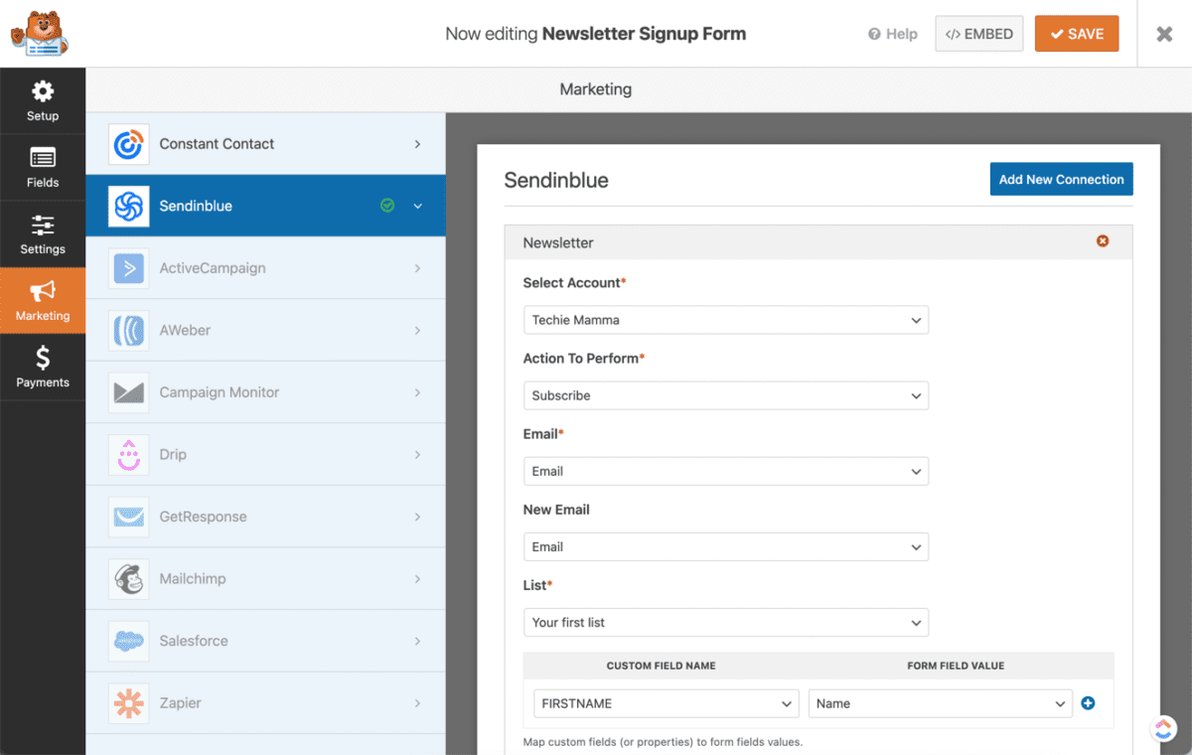Open the List dropdown showing Your first list
1192x755 pixels.
tap(726, 622)
